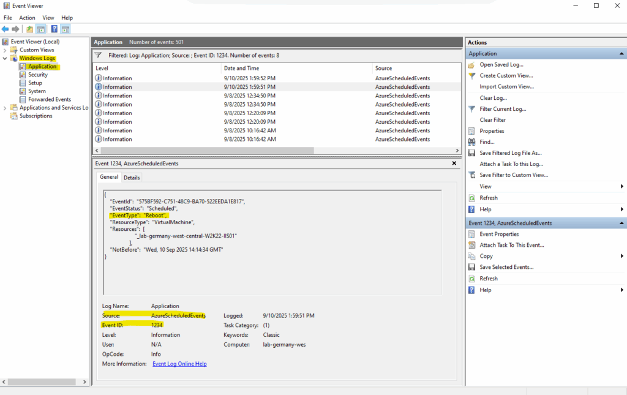Viewport: 627px width, 395px height.
Task: Expand the Copy submenu arrow
Action: click(x=622, y=256)
